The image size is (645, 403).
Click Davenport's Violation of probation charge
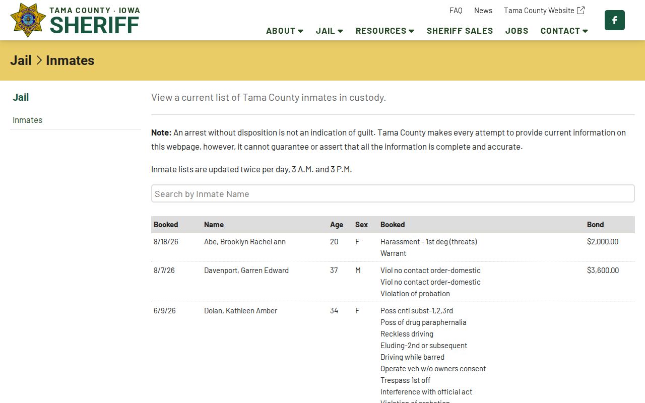coord(415,294)
